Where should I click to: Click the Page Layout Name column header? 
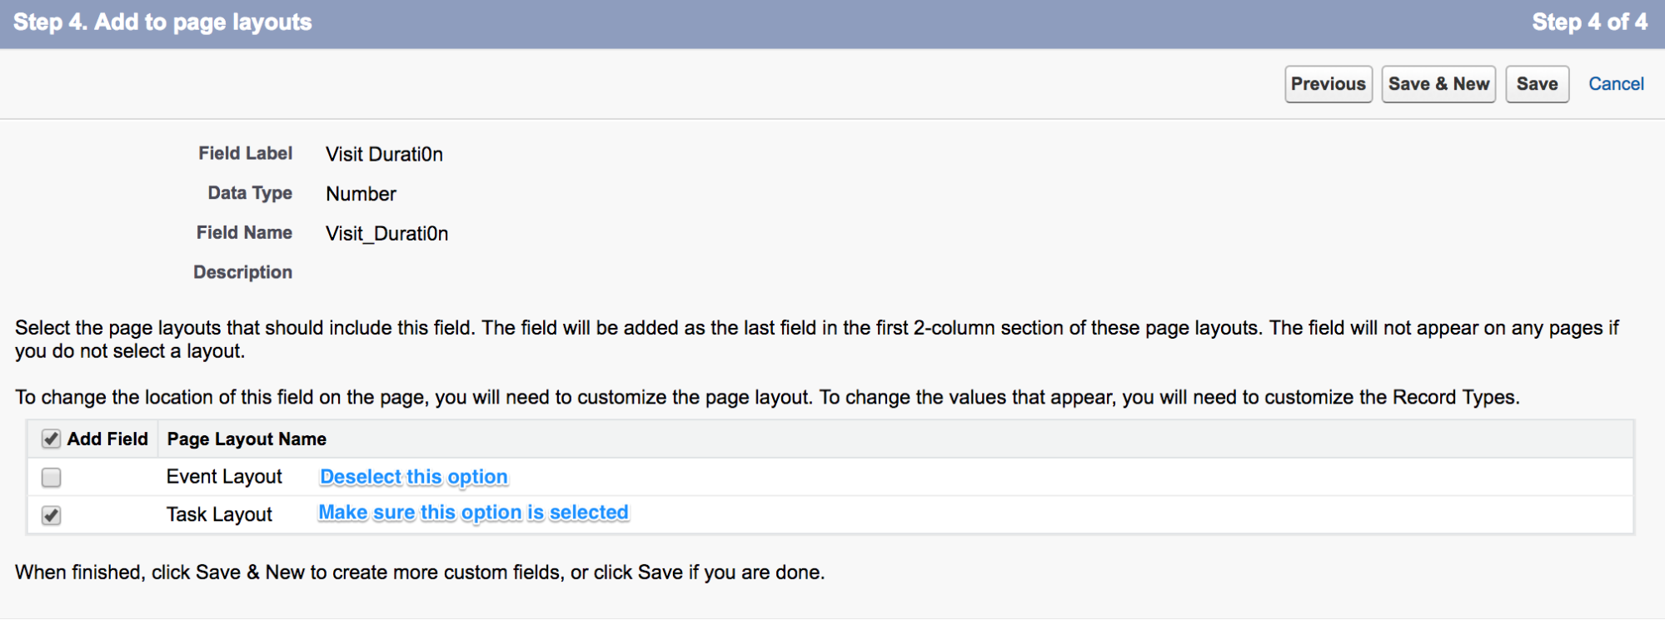[247, 439]
